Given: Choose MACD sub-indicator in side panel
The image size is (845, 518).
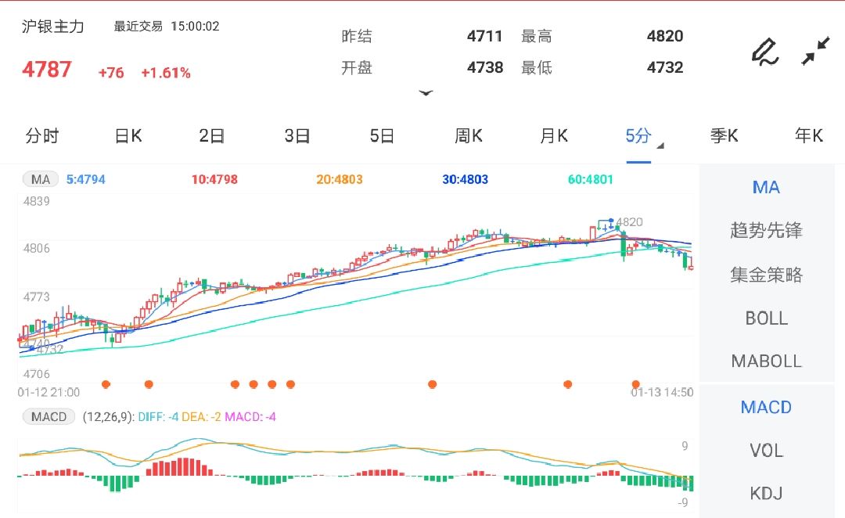Looking at the screenshot, I should tap(766, 407).
